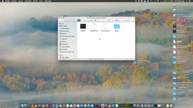This screenshot has height=108, width=193.
Task: Open the Okno menu
Action: pos(41,1)
